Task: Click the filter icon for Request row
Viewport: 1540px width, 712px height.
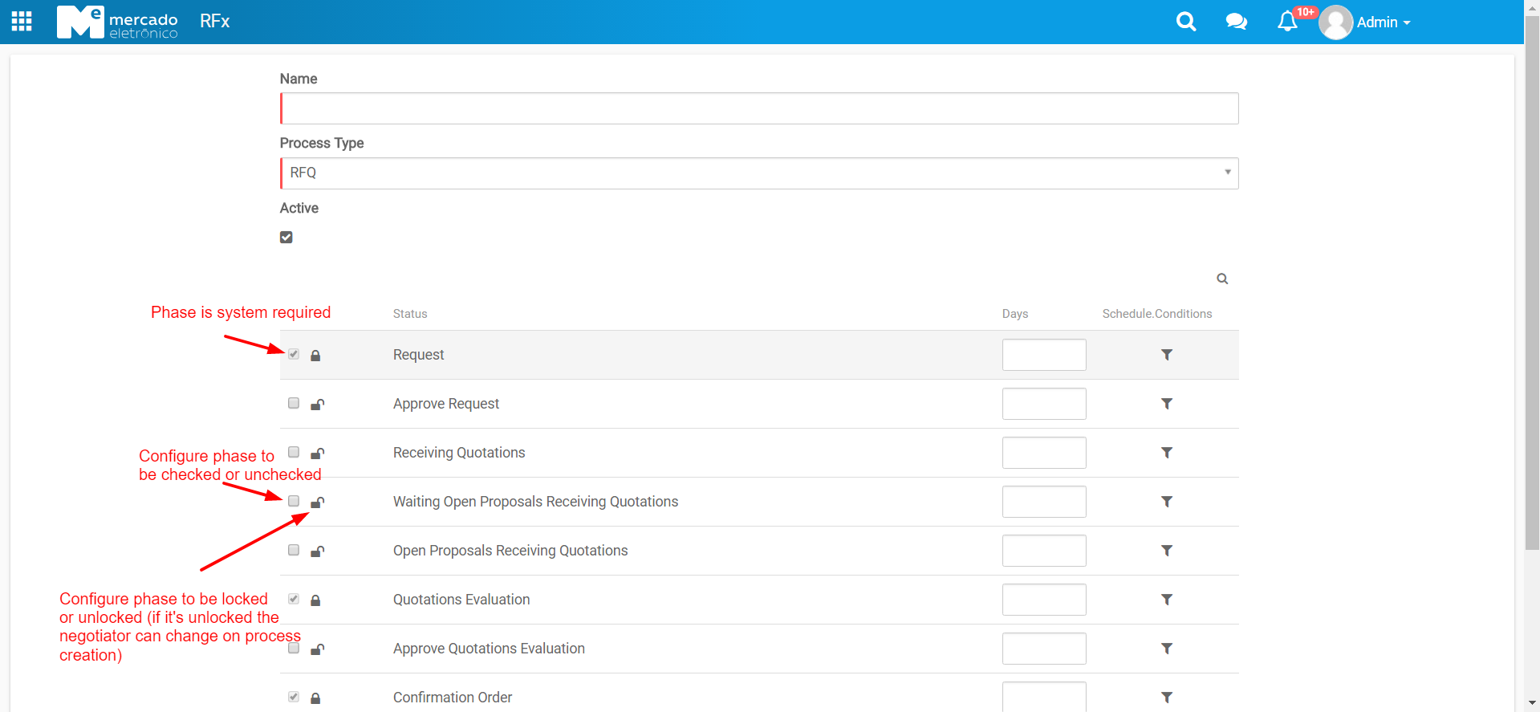Action: pyautogui.click(x=1167, y=355)
